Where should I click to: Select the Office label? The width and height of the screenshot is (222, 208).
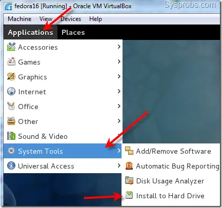pyautogui.click(x=28, y=107)
